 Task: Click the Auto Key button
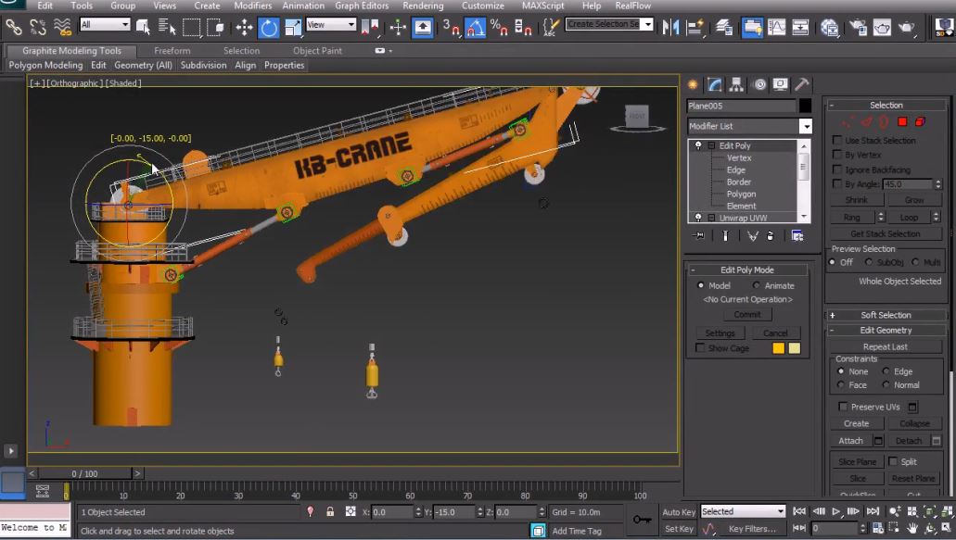[679, 512]
